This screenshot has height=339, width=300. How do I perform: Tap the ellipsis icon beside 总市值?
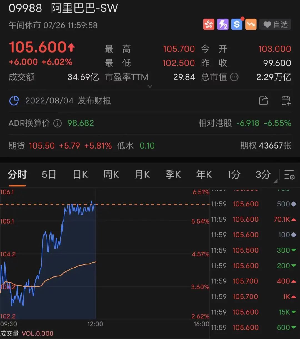pos(234,77)
